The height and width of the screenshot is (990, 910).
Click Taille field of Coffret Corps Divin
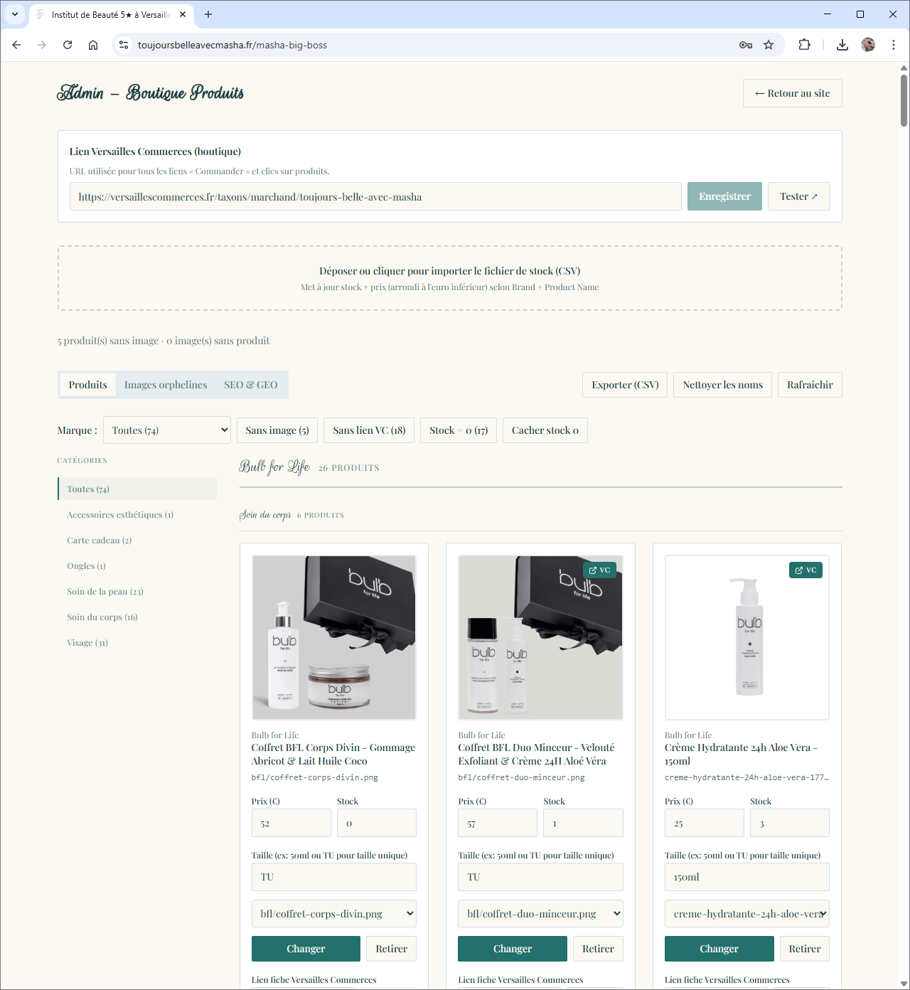point(334,877)
